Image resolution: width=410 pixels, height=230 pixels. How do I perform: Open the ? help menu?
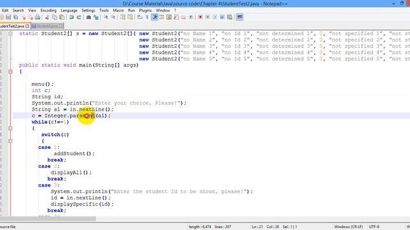click(x=175, y=10)
